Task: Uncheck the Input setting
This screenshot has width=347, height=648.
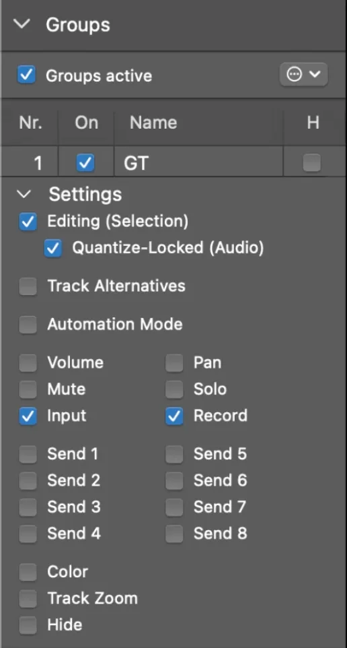Action: (28, 416)
